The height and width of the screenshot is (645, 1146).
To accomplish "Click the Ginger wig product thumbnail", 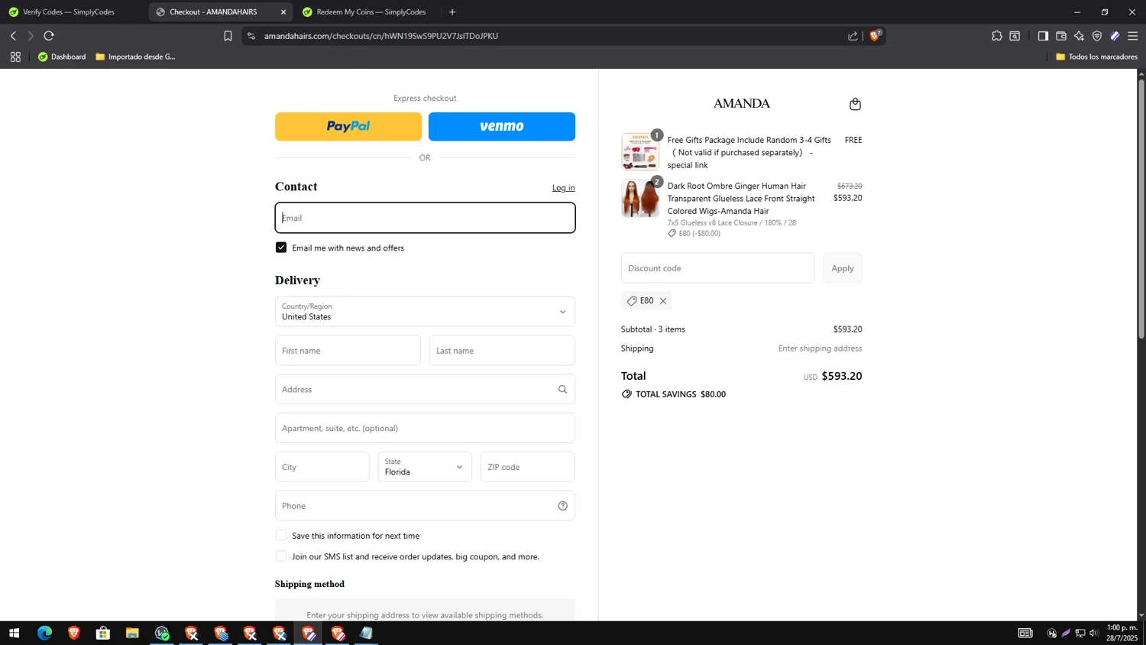I will (x=640, y=198).
